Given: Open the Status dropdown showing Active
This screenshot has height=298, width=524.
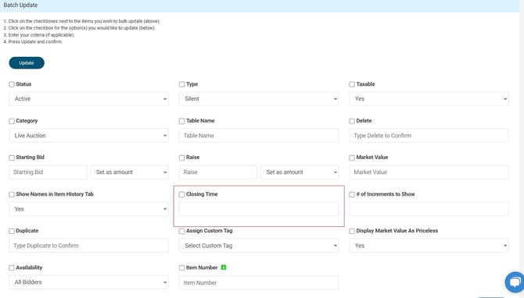Looking at the screenshot, I should tap(89, 99).
